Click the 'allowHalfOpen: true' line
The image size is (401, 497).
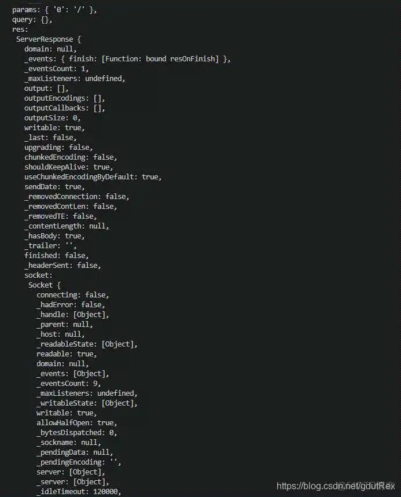tap(75, 423)
